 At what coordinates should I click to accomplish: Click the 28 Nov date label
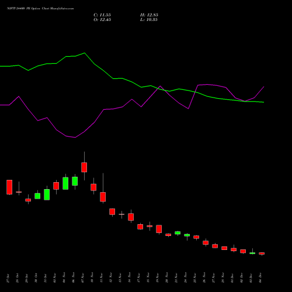[223, 278]
